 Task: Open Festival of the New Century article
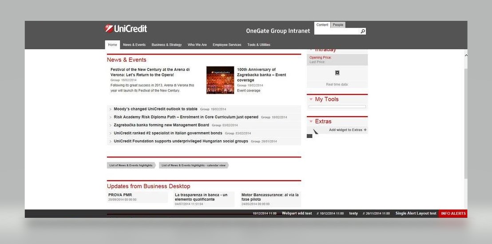pyautogui.click(x=150, y=72)
